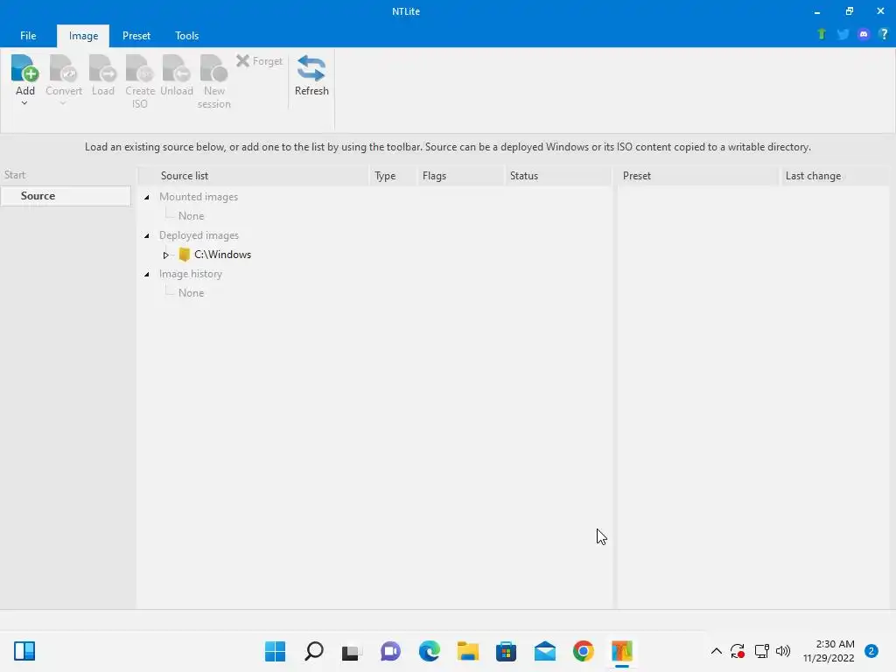Click the Help question mark icon
This screenshot has width=896, height=672.
(x=884, y=34)
